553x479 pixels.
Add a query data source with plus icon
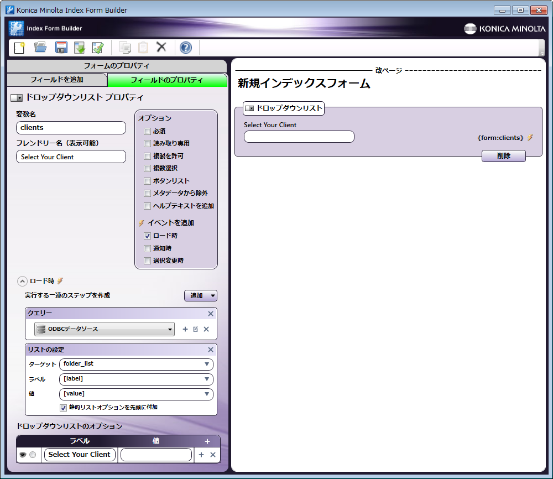pyautogui.click(x=185, y=329)
